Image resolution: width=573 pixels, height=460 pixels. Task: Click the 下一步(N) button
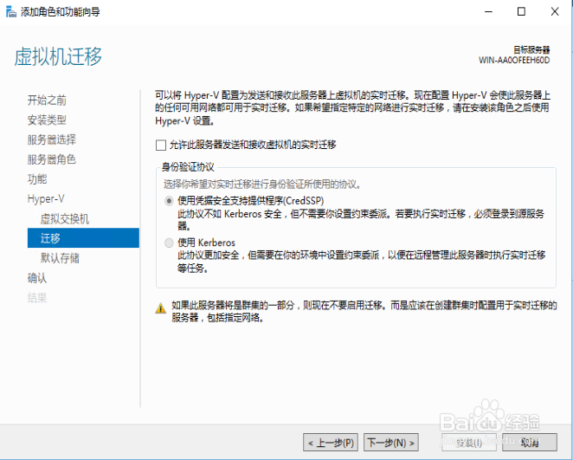pos(391,443)
